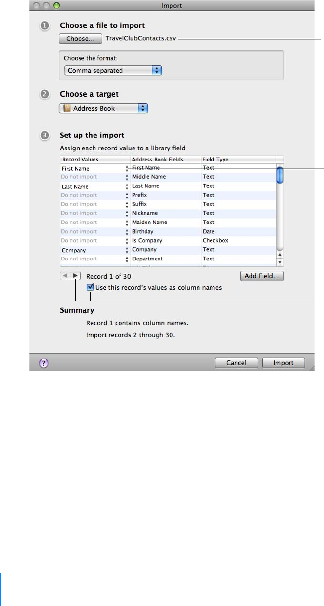Click the 'Field Type' column header
The height and width of the screenshot is (606, 324).
coord(238,159)
